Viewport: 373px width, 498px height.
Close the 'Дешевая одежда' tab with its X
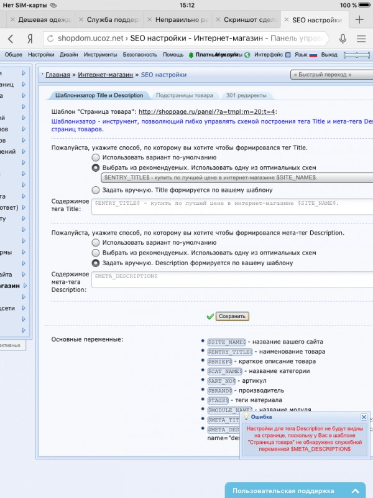point(12,20)
